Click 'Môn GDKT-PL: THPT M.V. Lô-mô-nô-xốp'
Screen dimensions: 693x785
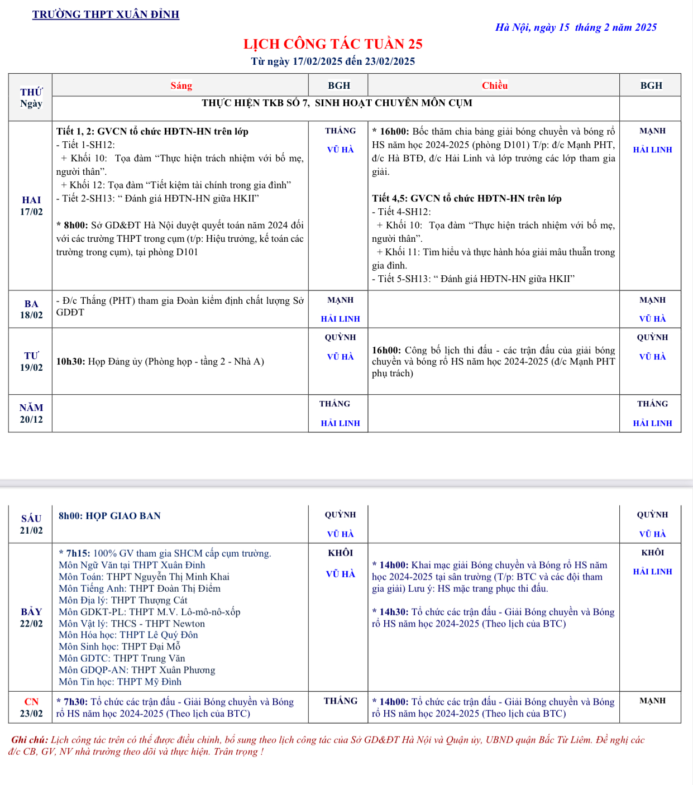coord(150,612)
